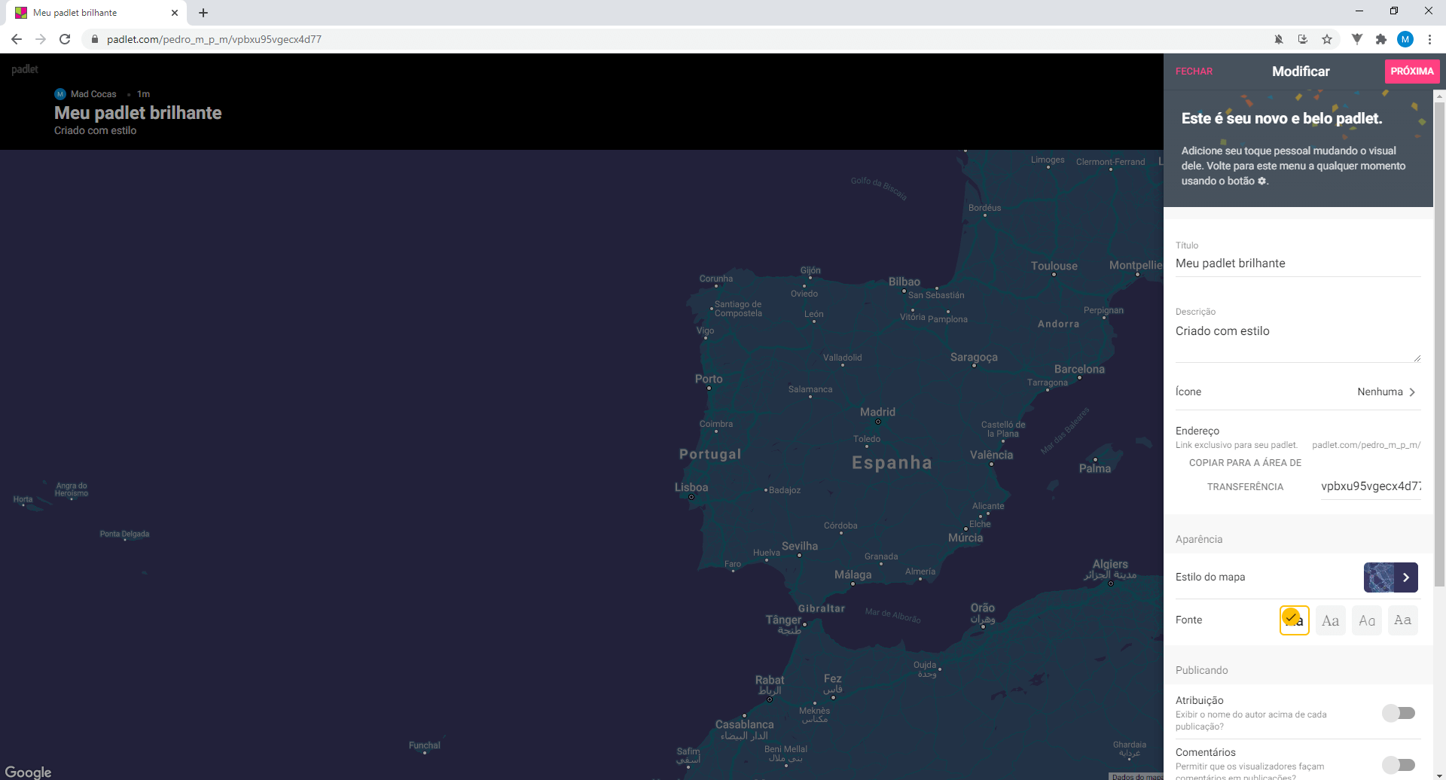Open the Ícone selector showing Nenhuma
The height and width of the screenshot is (780, 1446).
pyautogui.click(x=1298, y=392)
